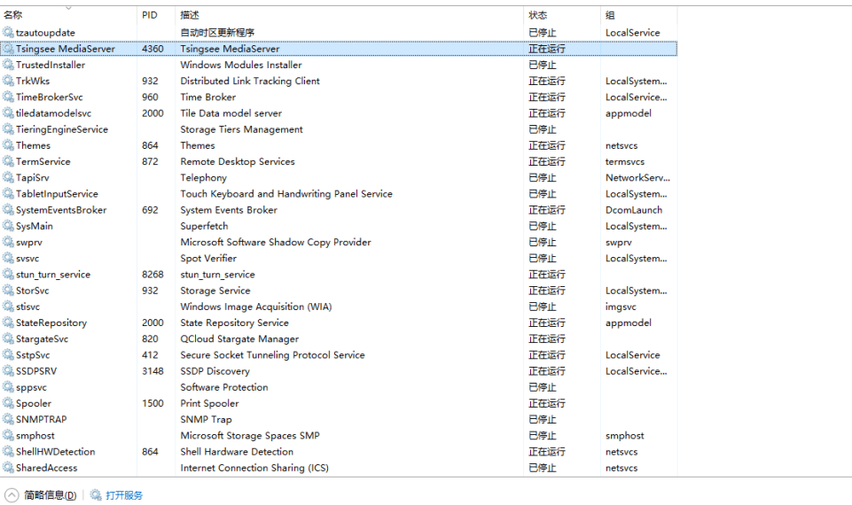The height and width of the screenshot is (505, 852).
Task: Select the StargateSvc QCloud service row
Action: pyautogui.click(x=42, y=339)
